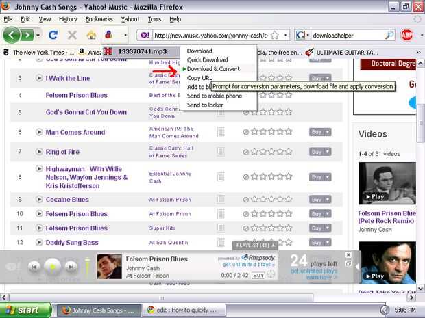
Task: Play Ring of Fire track
Action: pos(39,152)
